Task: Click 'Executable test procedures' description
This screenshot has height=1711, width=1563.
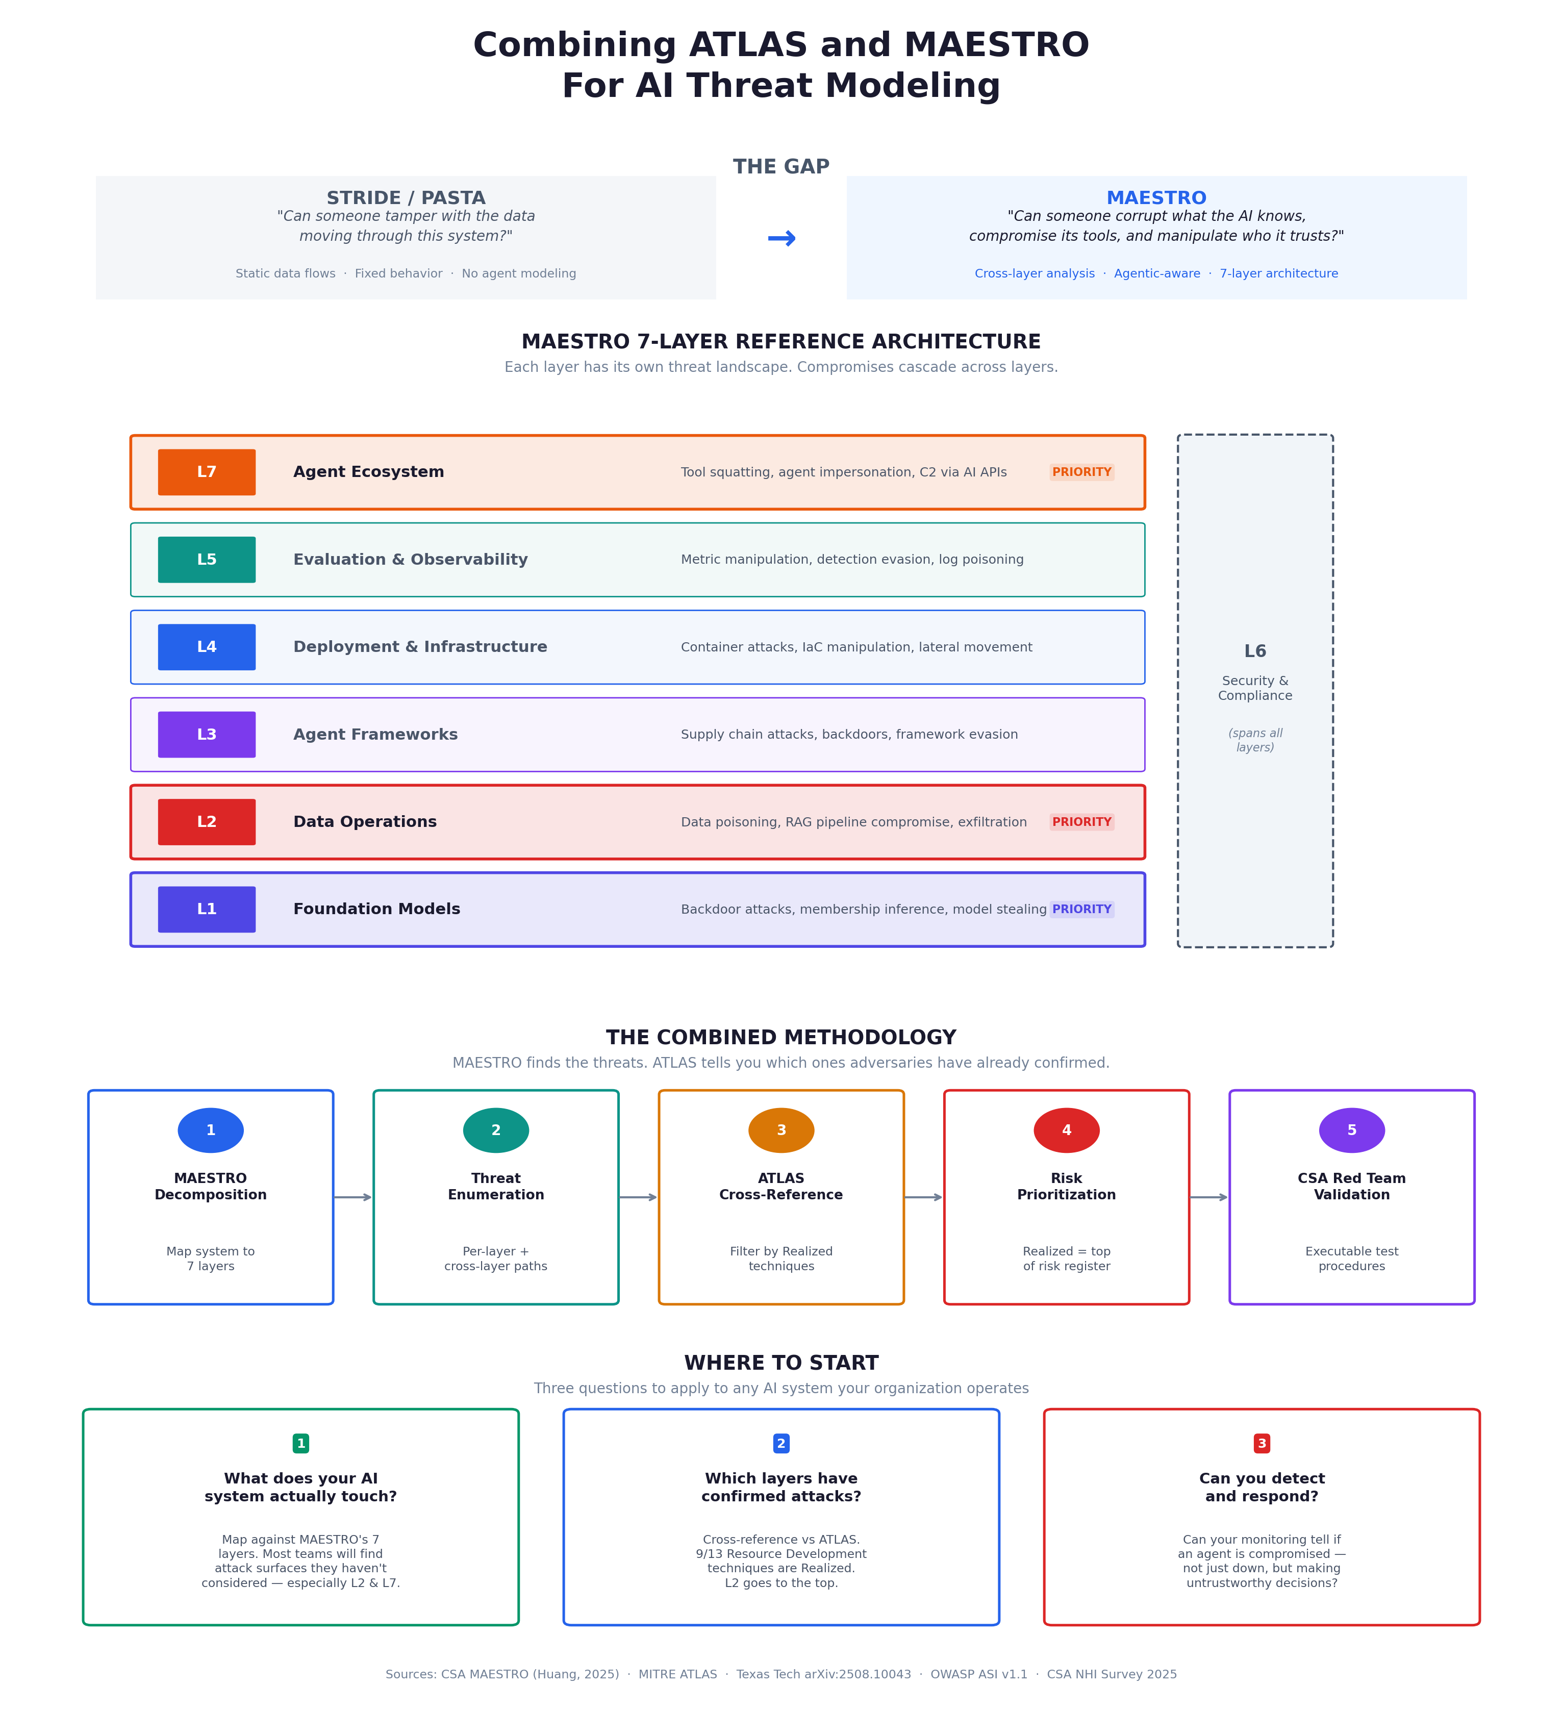Action: tap(1351, 1259)
